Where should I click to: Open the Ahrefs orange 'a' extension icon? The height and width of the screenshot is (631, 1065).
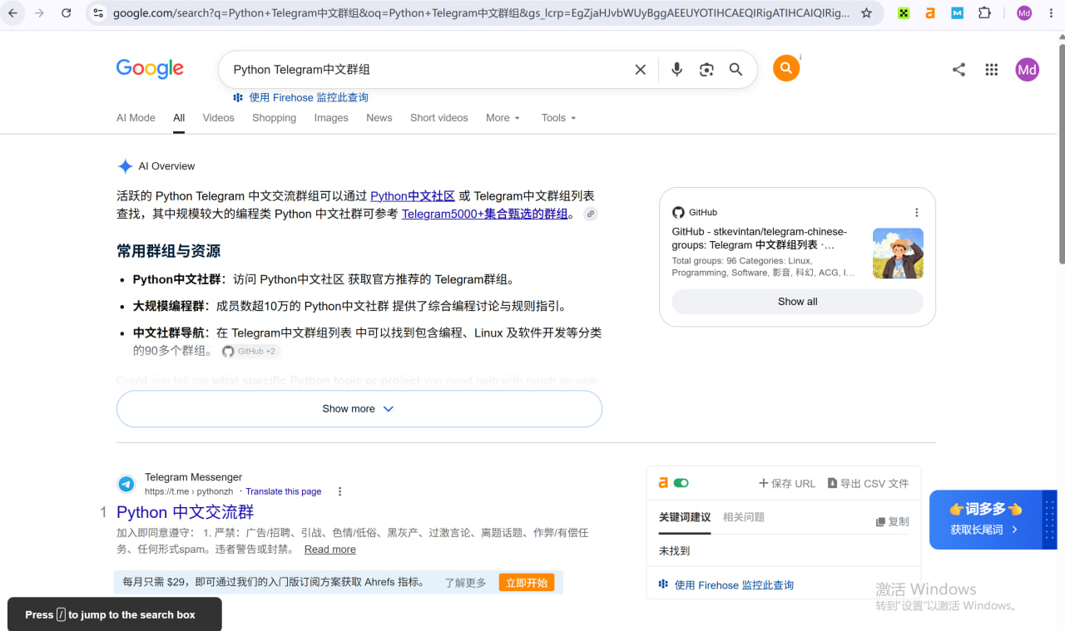930,13
